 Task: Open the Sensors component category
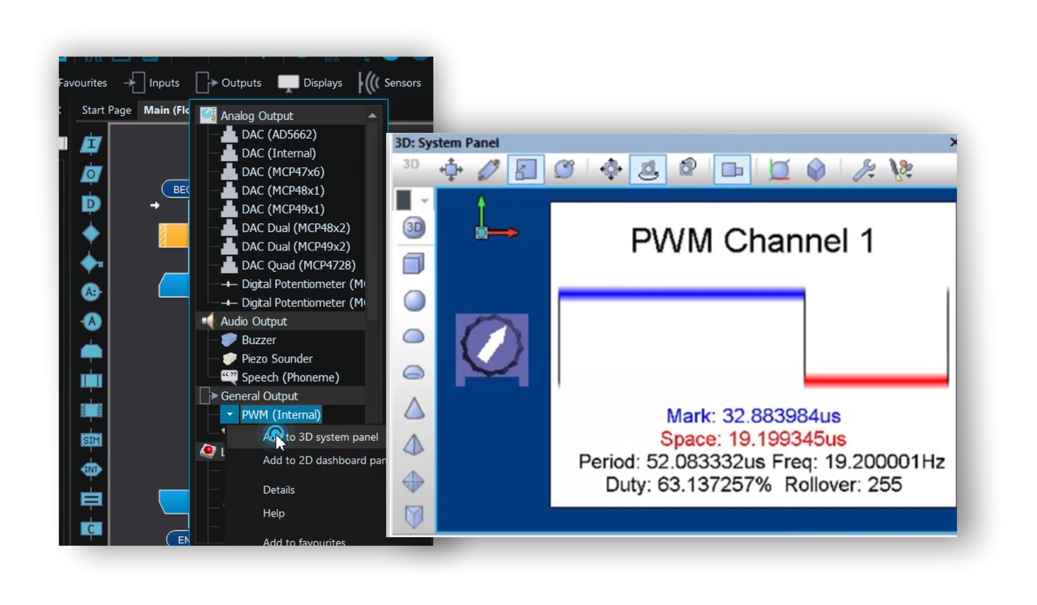389,83
